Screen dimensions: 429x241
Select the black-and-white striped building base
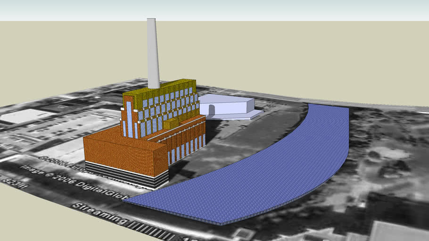coord(127,176)
